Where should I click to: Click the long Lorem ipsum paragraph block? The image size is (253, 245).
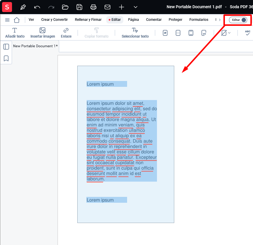pyautogui.click(x=122, y=141)
